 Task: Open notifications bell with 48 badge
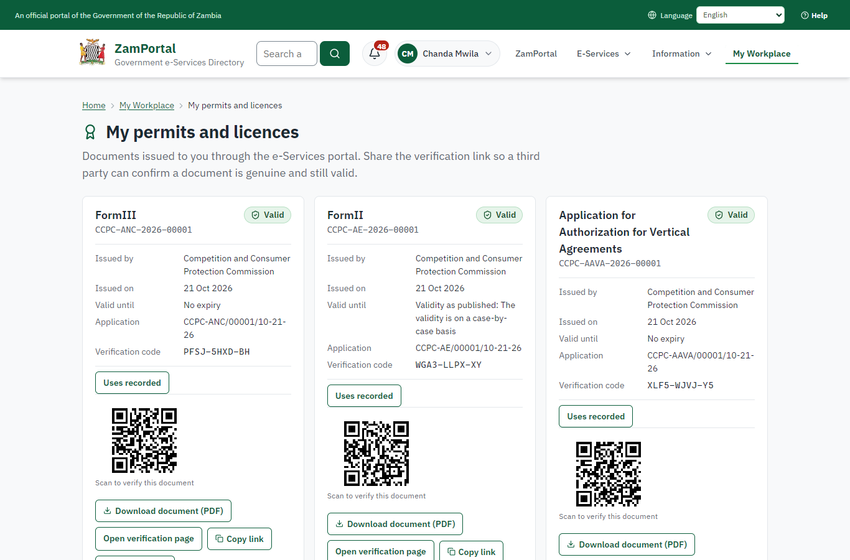click(375, 54)
